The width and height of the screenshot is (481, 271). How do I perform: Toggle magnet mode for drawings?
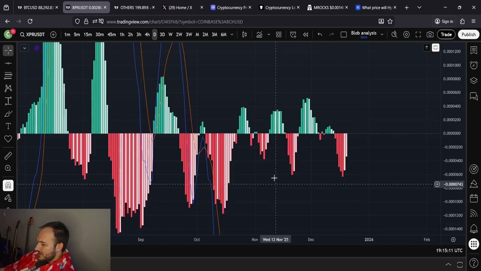(8, 185)
